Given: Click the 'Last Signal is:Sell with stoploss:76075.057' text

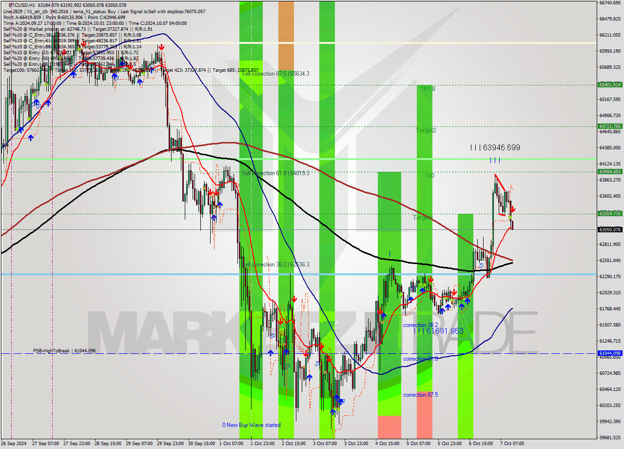Looking at the screenshot, I should (x=163, y=11).
